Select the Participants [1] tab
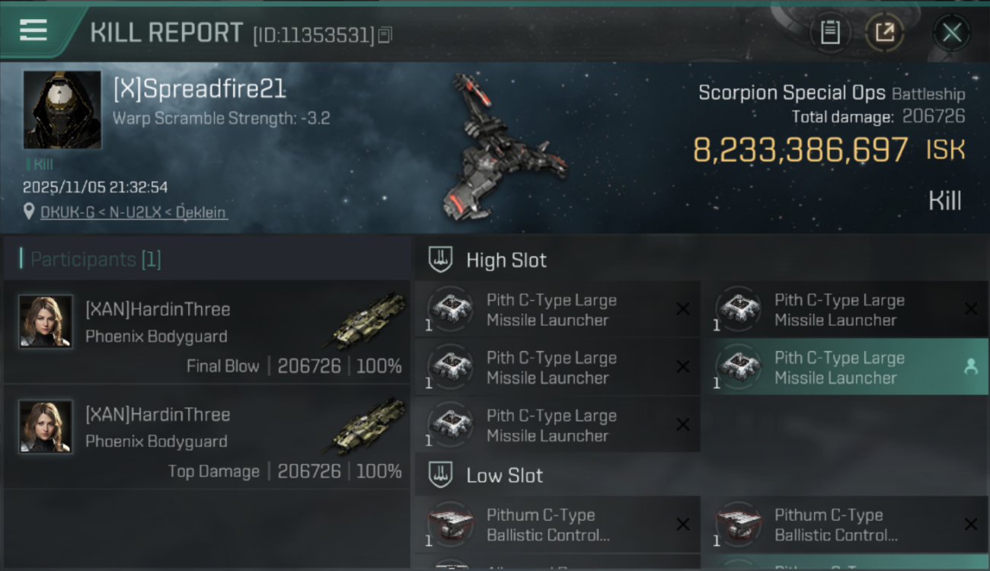The image size is (990, 571). tap(95, 260)
